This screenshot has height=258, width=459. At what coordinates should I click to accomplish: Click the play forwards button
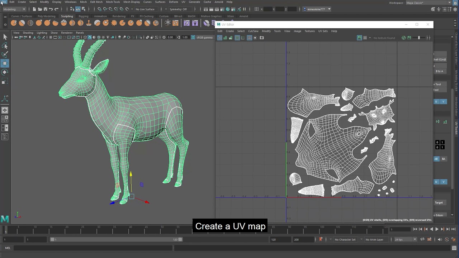437,229
